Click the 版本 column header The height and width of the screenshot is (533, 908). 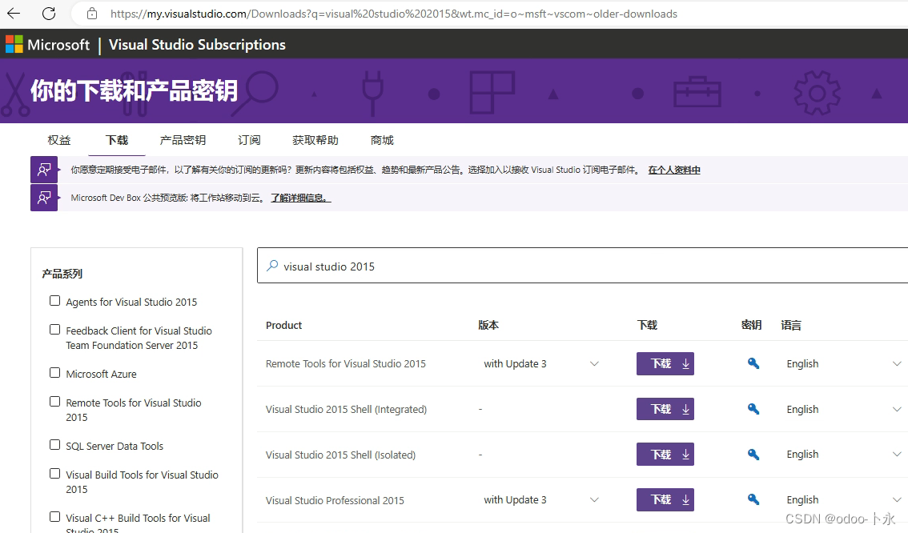pyautogui.click(x=488, y=325)
